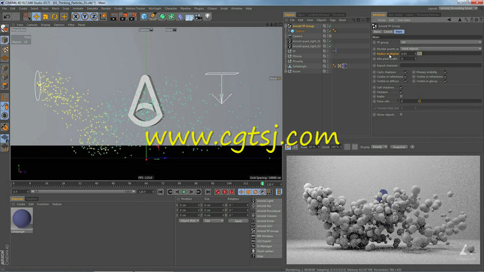Open the Simulate menu
The height and width of the screenshot is (272, 484).
(x=92, y=8)
